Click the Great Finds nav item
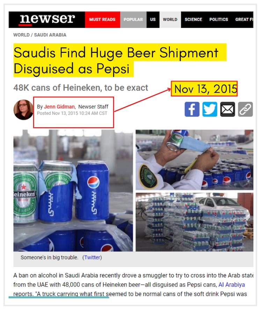262x311 pixels. (x=244, y=20)
